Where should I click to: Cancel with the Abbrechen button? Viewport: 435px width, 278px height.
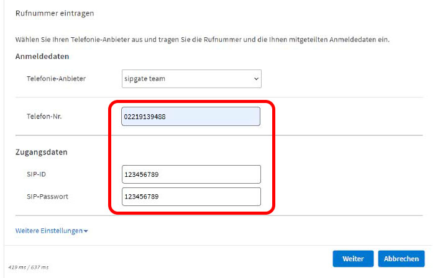click(401, 259)
